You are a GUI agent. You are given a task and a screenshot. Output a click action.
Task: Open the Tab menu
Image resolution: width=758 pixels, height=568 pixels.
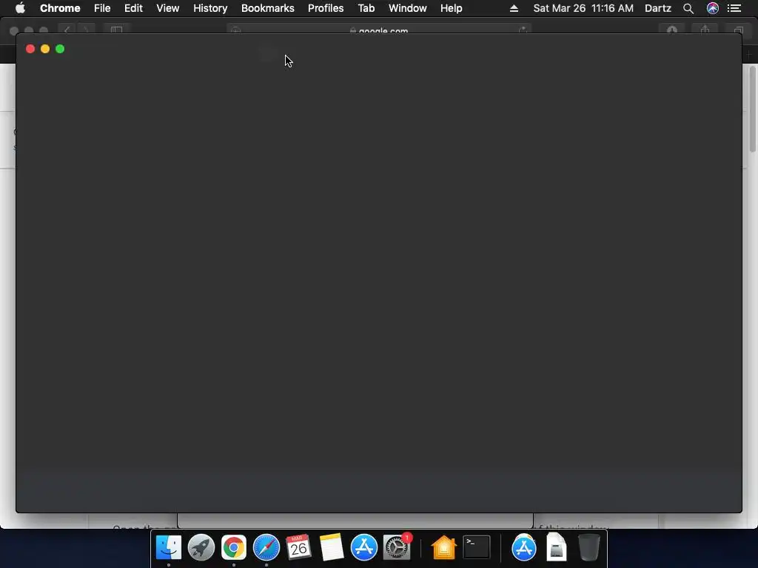pyautogui.click(x=366, y=8)
